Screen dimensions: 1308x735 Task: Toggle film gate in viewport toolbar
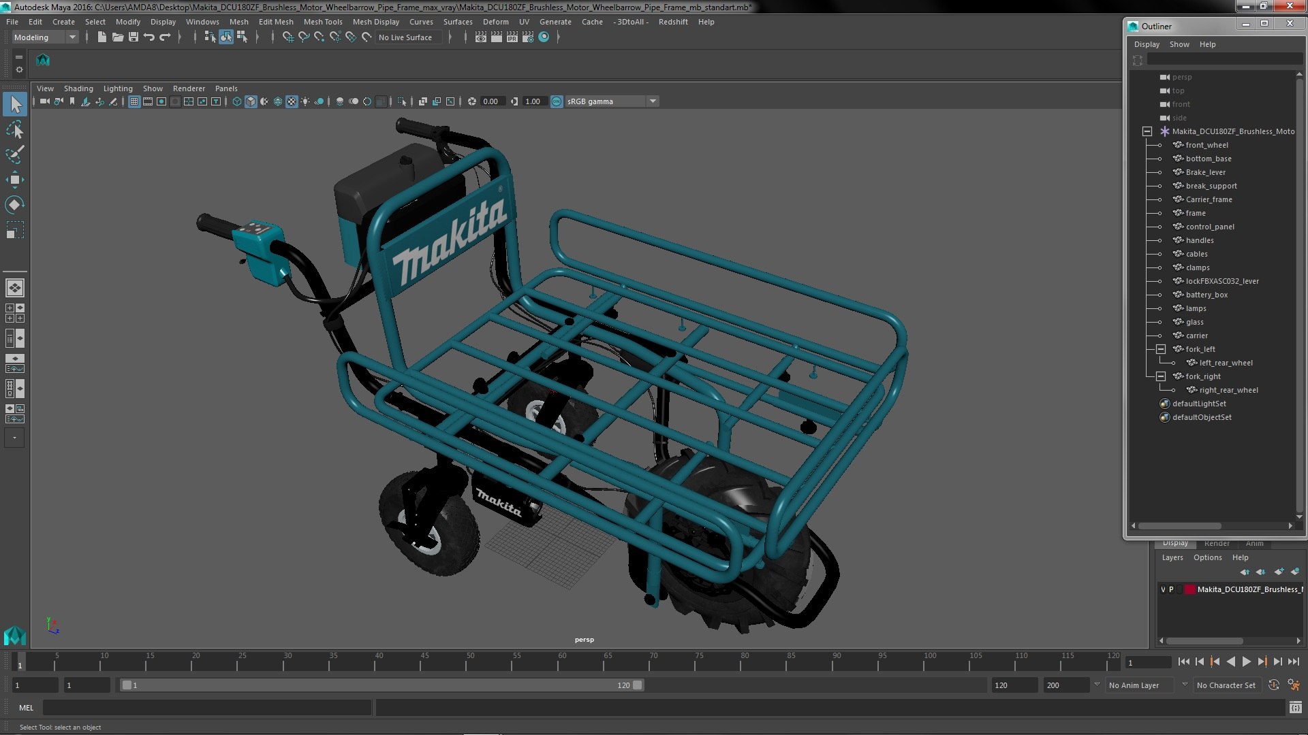[148, 101]
